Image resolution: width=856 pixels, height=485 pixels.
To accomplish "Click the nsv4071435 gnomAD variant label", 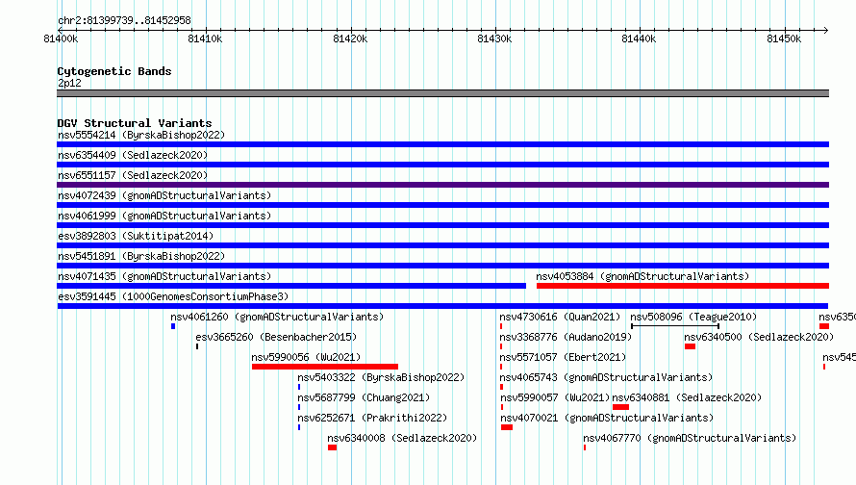I will point(164,276).
